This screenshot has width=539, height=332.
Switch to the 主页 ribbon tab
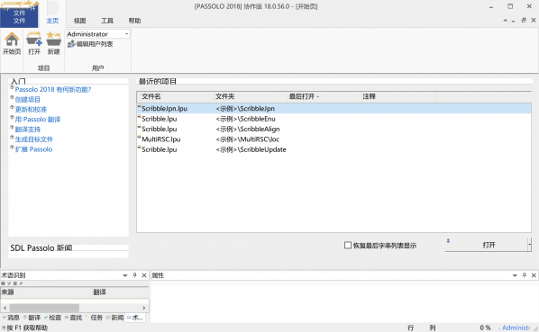coord(52,21)
